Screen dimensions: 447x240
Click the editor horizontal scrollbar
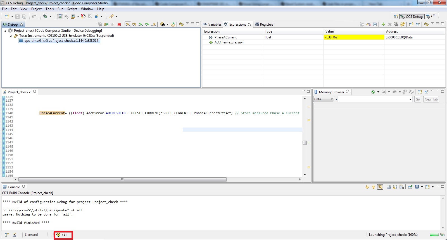point(122,180)
